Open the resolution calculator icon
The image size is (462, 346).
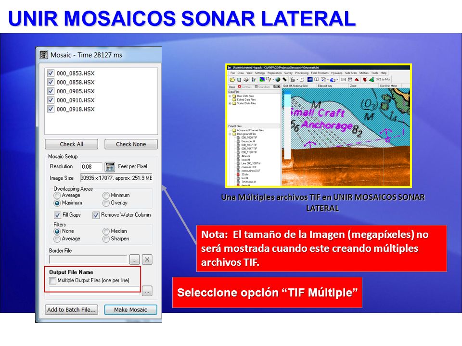pyautogui.click(x=110, y=167)
